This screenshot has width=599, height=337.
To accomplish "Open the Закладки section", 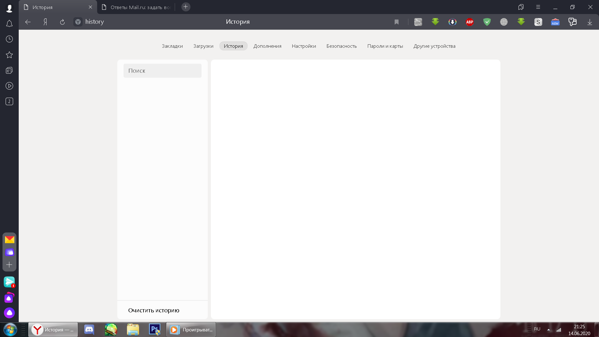I will pos(172,46).
